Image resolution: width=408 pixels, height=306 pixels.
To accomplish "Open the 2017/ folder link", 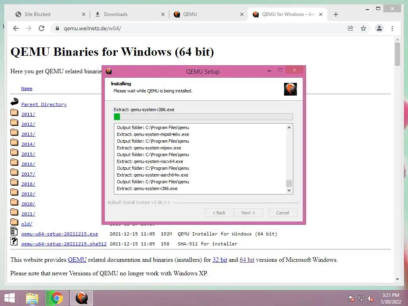I will [28, 174].
